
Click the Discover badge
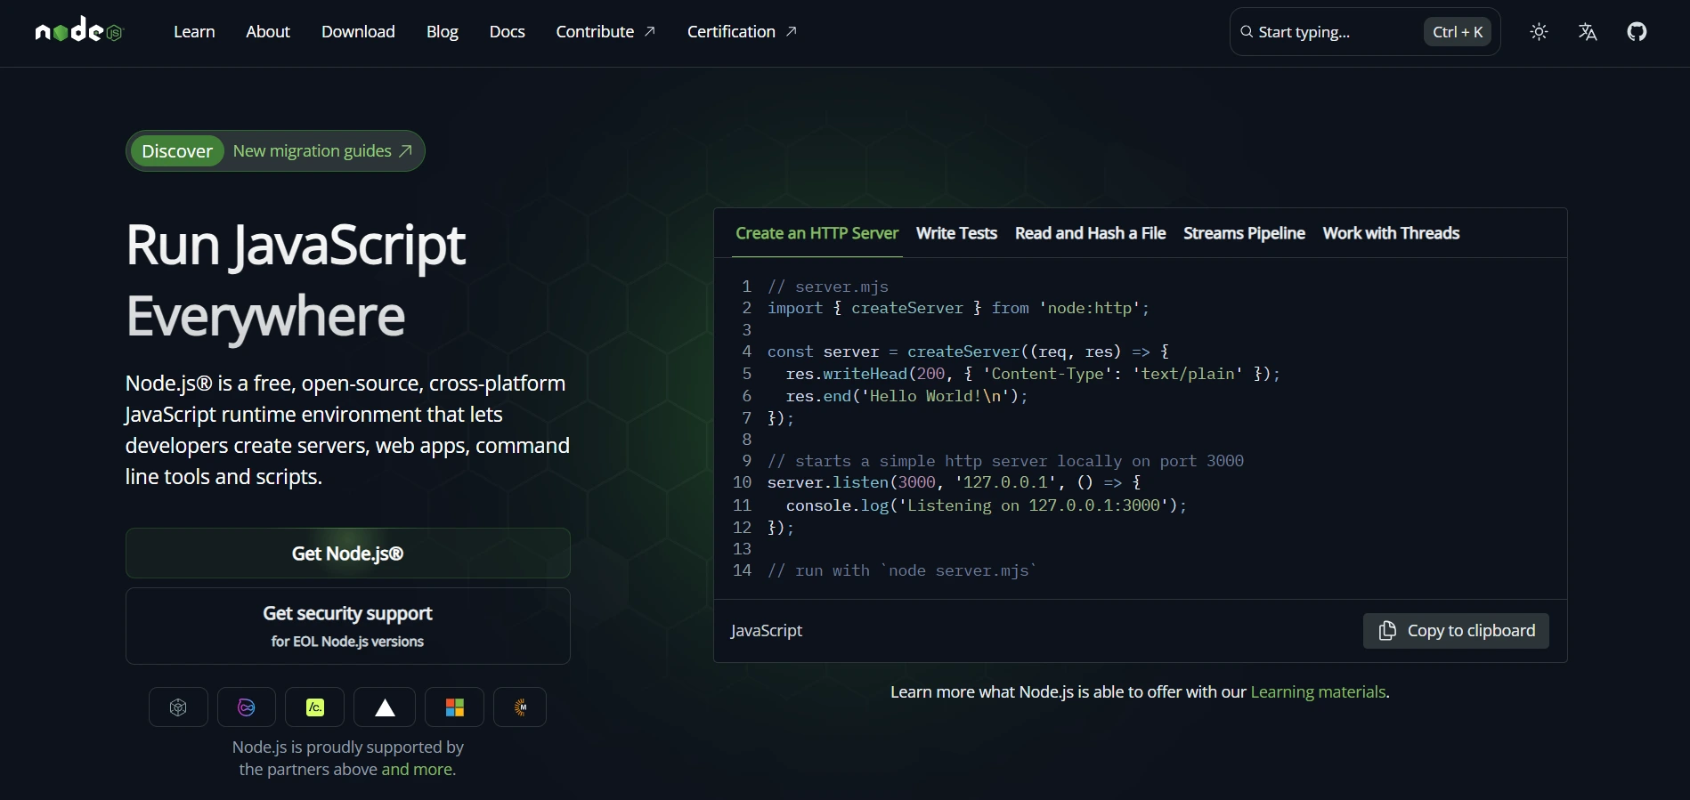(x=177, y=151)
